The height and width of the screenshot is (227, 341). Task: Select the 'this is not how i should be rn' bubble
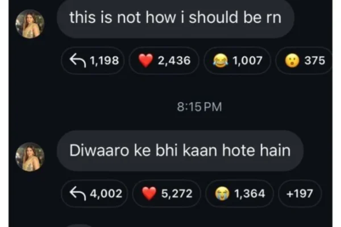tap(176, 18)
